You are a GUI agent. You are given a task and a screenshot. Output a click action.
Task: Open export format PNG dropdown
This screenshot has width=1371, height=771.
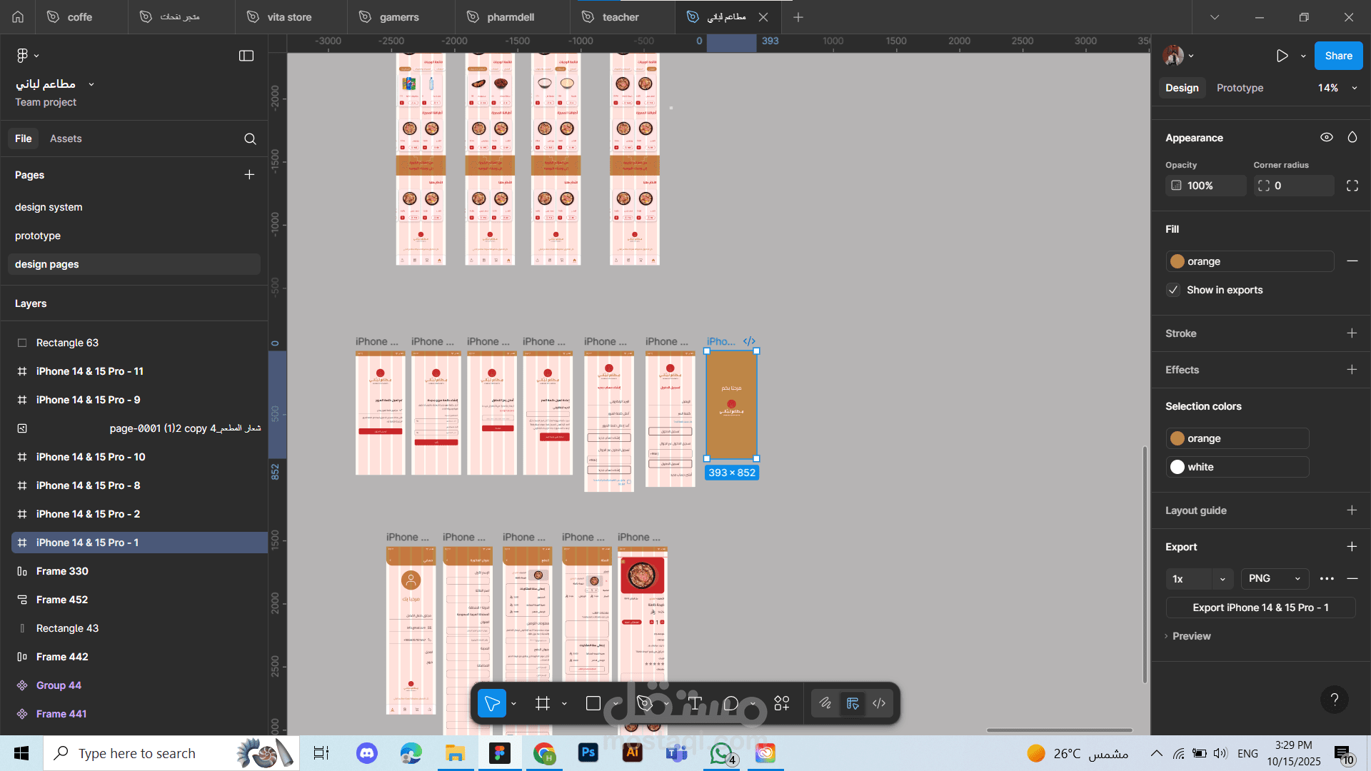tap(1275, 579)
